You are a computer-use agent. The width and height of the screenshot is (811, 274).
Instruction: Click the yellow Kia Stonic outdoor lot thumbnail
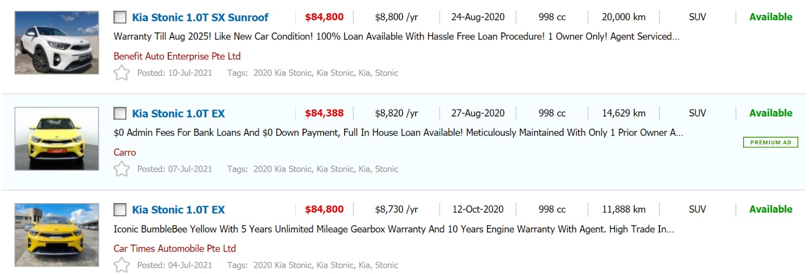[x=57, y=235]
